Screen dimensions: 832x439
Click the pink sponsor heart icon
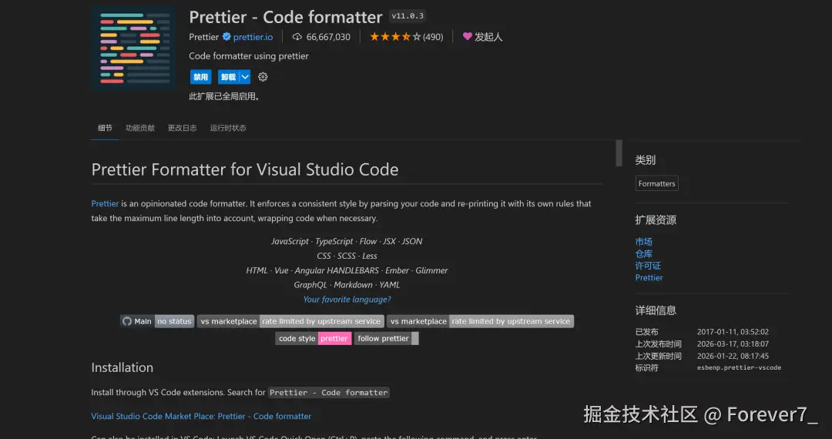click(x=467, y=36)
